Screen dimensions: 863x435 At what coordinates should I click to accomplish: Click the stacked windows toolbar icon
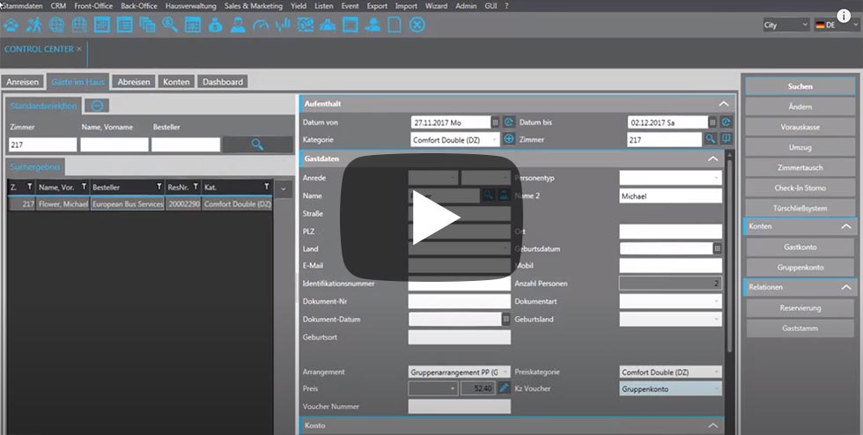[147, 25]
